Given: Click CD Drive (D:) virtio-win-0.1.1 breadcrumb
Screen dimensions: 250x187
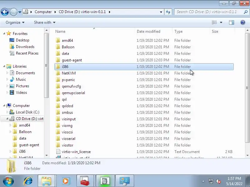Looking at the screenshot, I should (82, 12).
